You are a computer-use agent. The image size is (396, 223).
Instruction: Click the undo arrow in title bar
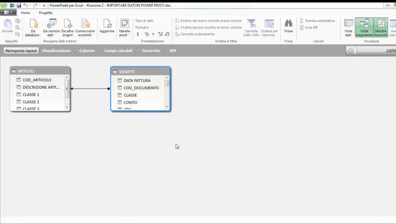pos(25,6)
